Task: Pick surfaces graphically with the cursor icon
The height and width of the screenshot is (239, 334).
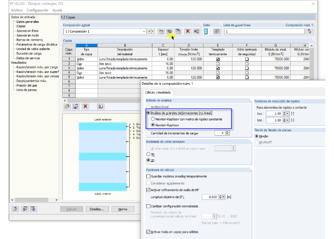Action: click(x=309, y=32)
